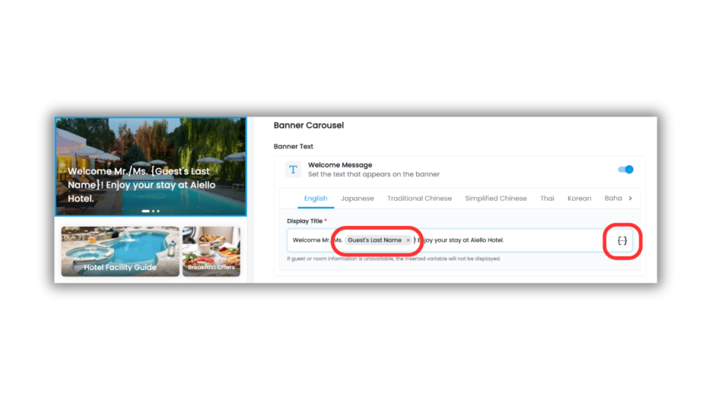The width and height of the screenshot is (712, 400).
Task: Select the partially visible Baha tab
Action: [613, 198]
